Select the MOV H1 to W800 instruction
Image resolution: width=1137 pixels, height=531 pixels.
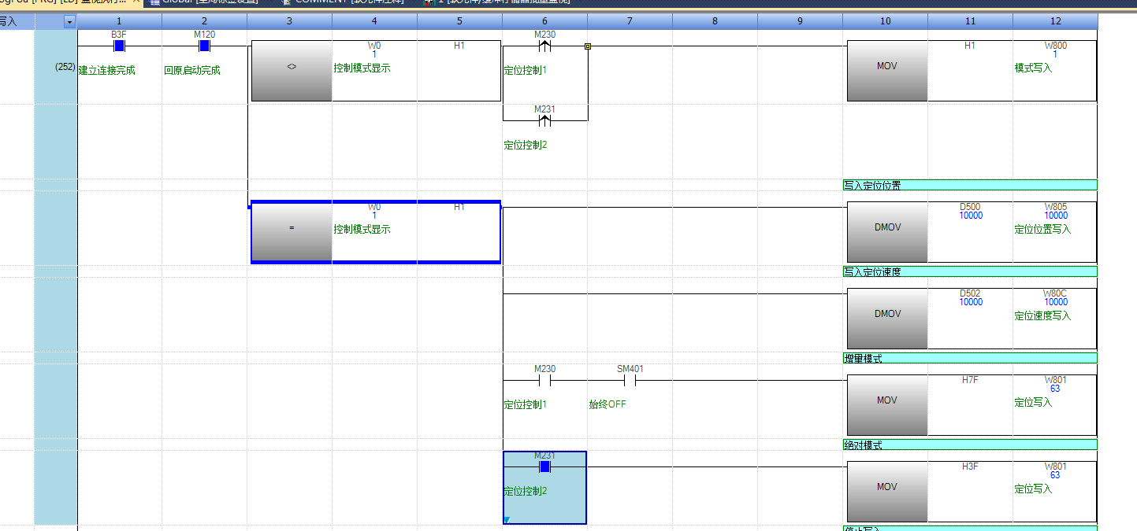coord(886,72)
